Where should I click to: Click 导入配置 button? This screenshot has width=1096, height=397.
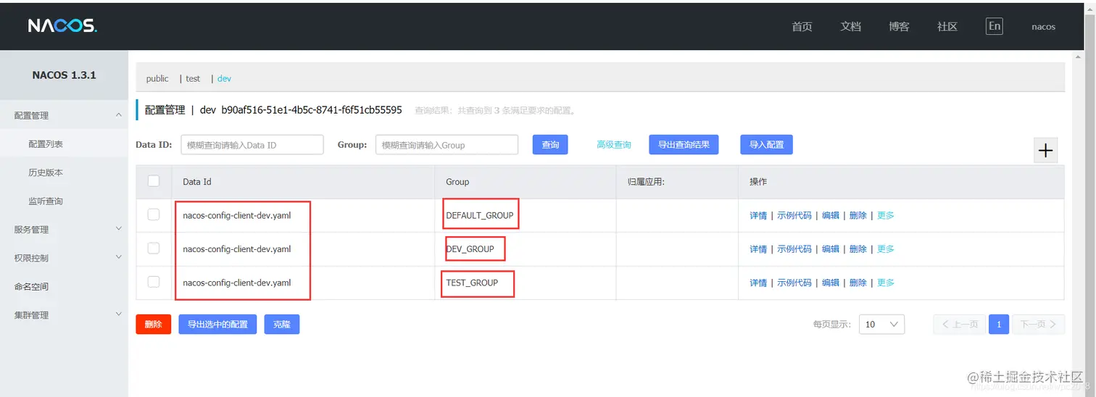point(766,144)
